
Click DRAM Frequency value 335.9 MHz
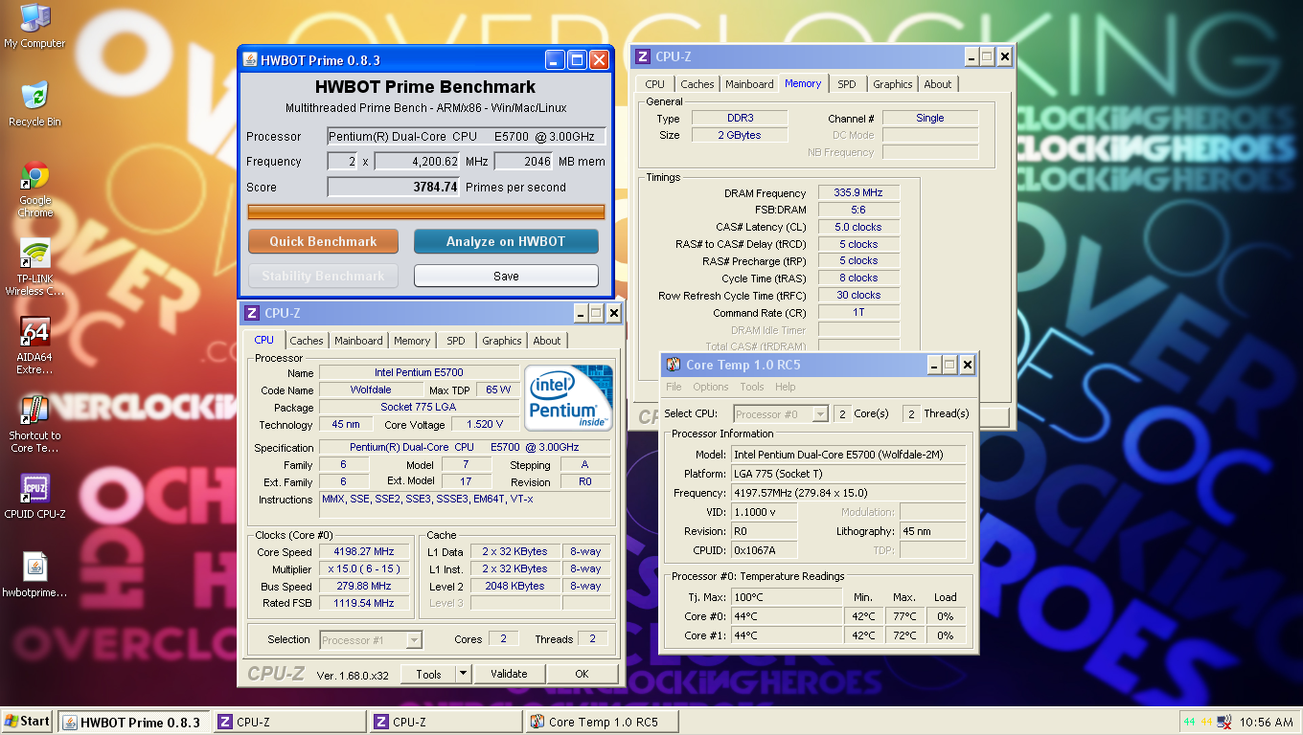pos(858,193)
